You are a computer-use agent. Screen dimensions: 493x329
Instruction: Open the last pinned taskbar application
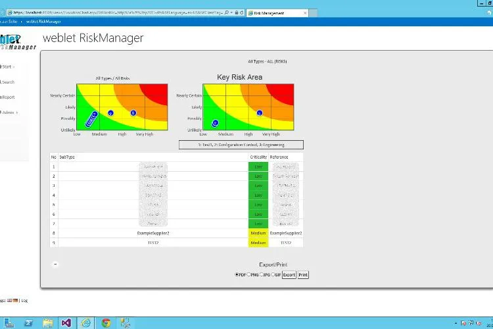(125, 323)
